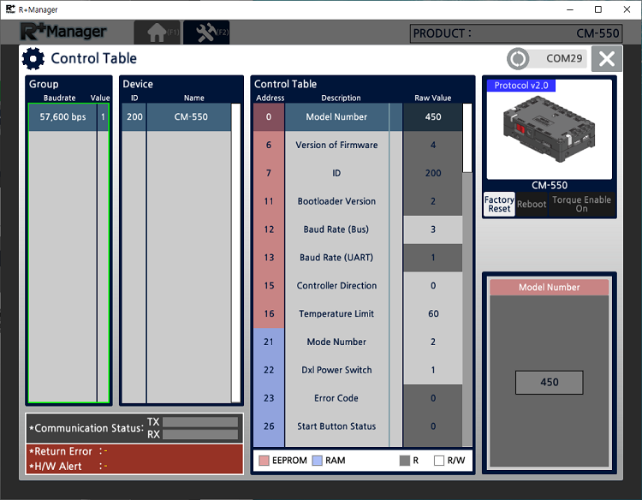Click the R+Manager logo
Screen dimensions: 642x500
(x=64, y=33)
